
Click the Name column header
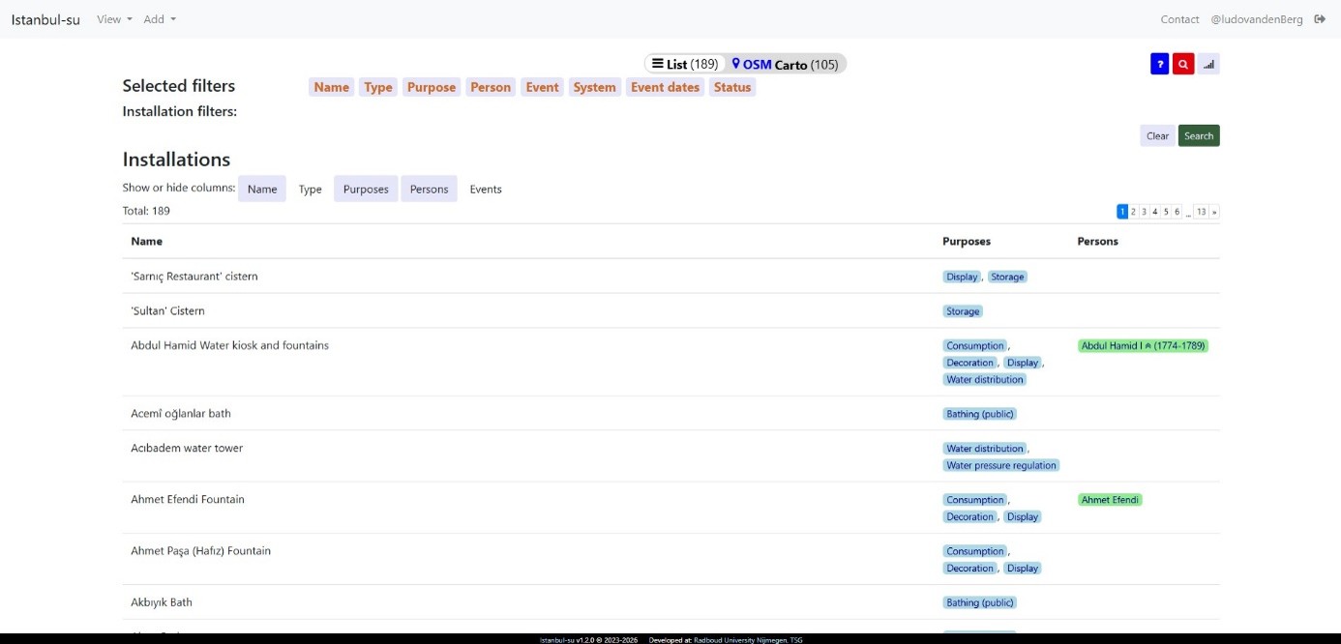coord(147,241)
